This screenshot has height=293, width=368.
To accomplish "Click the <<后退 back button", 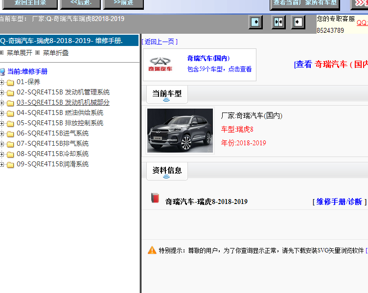I will coord(80,4).
